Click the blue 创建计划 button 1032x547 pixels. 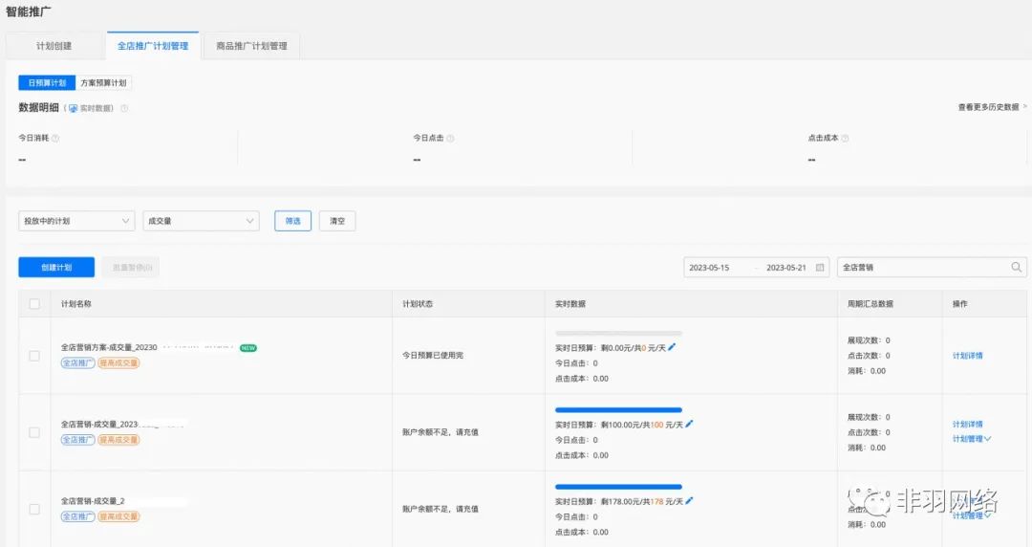pos(56,268)
